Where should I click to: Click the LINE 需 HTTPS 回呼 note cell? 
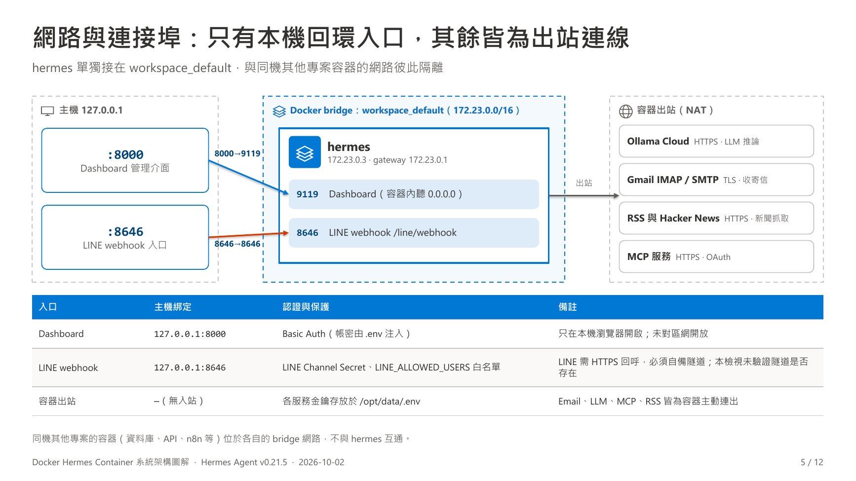click(x=683, y=368)
